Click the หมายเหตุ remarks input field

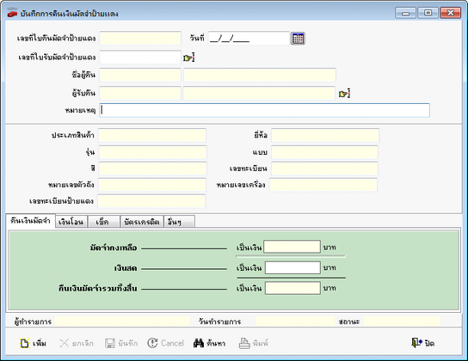tap(264, 110)
